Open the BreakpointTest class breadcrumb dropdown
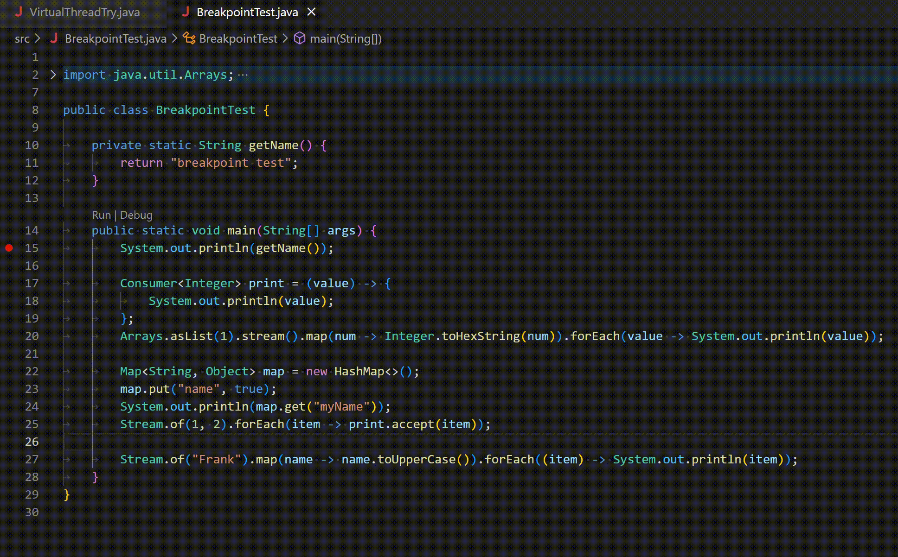898x557 pixels. coord(238,39)
